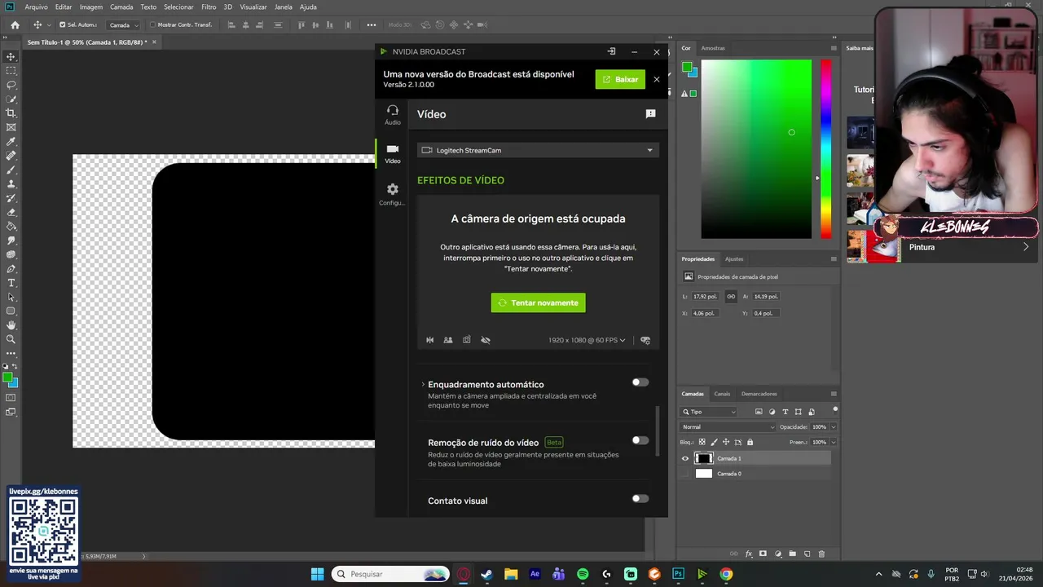Select the Move tool in Photoshop toolbar
The image size is (1043, 587).
pyautogui.click(x=11, y=56)
